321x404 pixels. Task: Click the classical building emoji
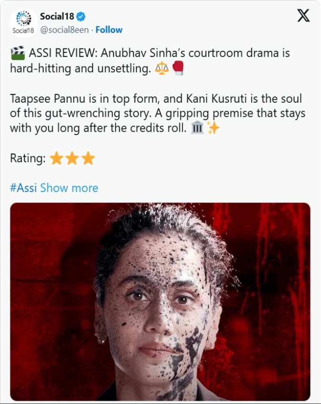click(x=197, y=128)
